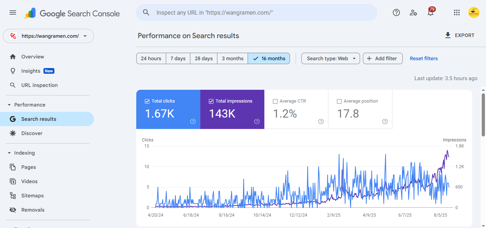Enable the Average CTR checkbox
The height and width of the screenshot is (228, 486).
[x=275, y=101]
